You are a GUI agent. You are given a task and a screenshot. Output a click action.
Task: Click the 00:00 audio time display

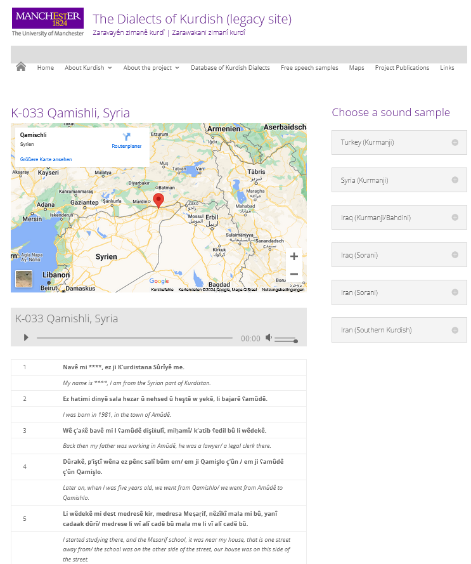pos(250,339)
